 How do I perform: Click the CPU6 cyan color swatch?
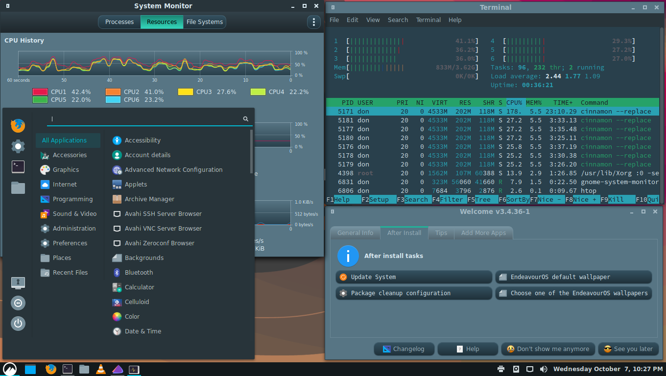click(113, 100)
